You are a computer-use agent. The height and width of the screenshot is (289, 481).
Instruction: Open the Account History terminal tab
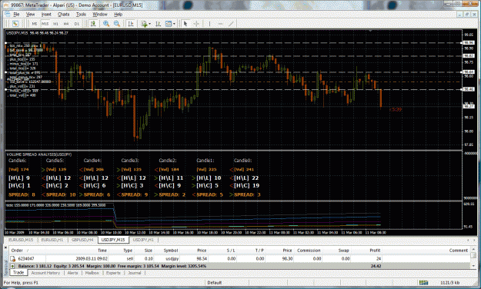click(45, 273)
